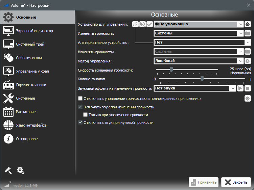This screenshot has width=254, height=190.
Task: Click the channel balance slider handle
Action: [x=202, y=79]
